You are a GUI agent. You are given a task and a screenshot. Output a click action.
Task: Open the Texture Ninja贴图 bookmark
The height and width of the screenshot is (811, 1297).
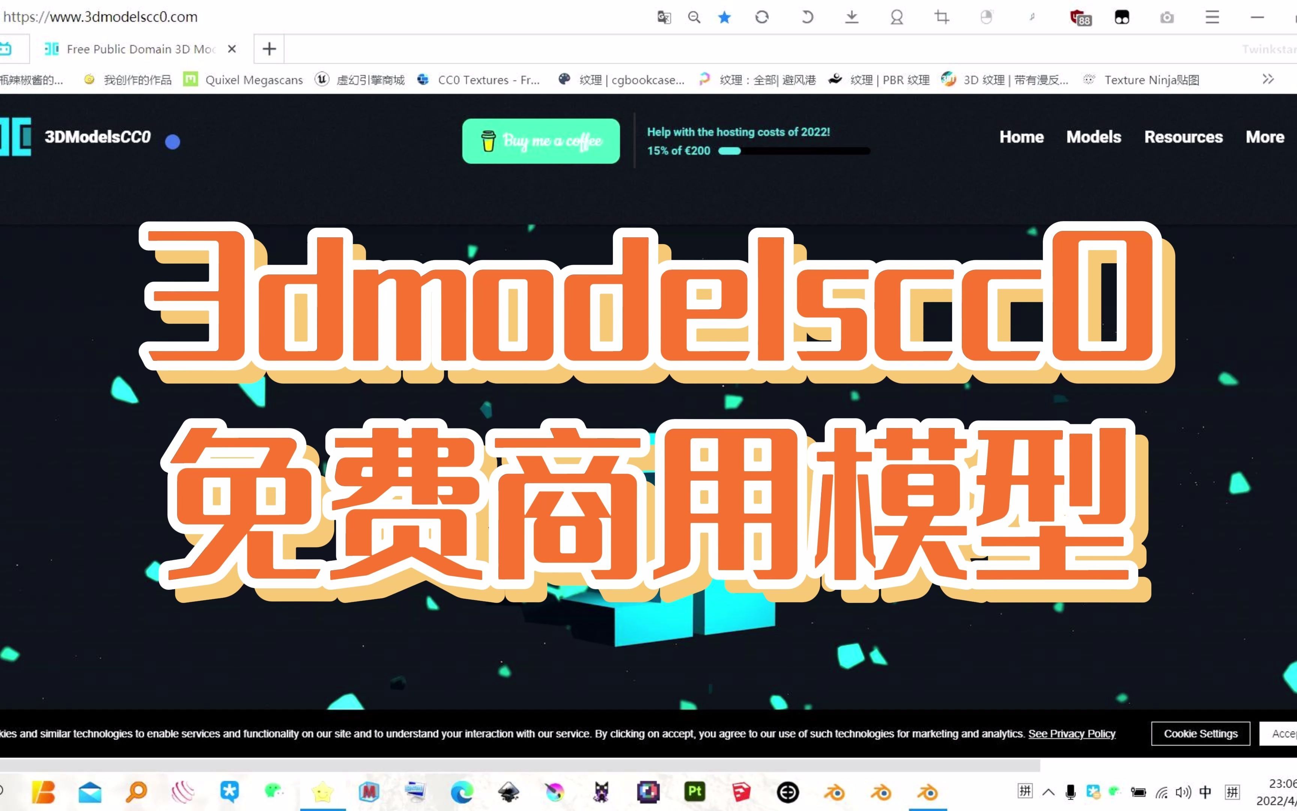click(1141, 80)
